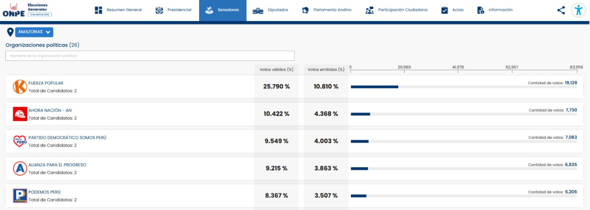Click the Alianza para el Progreso logo

click(20, 169)
